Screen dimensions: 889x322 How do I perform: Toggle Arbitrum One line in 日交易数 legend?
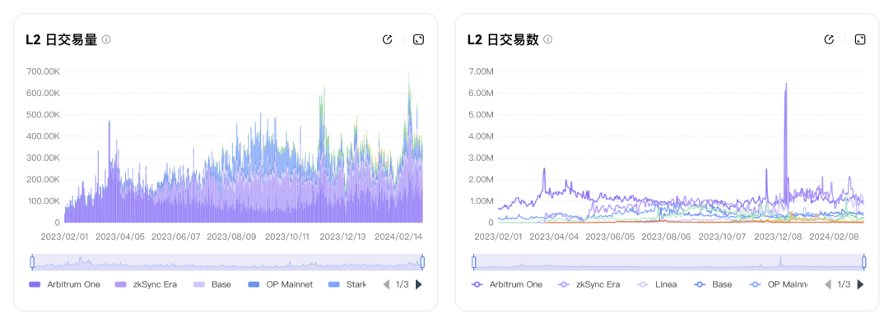(x=507, y=285)
